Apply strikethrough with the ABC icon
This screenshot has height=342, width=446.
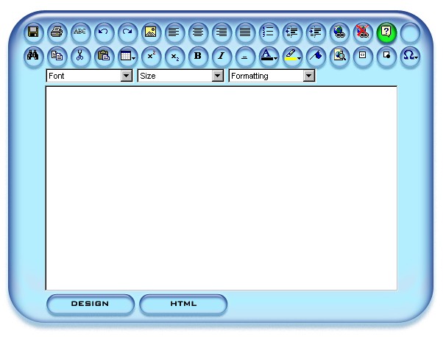(80, 32)
